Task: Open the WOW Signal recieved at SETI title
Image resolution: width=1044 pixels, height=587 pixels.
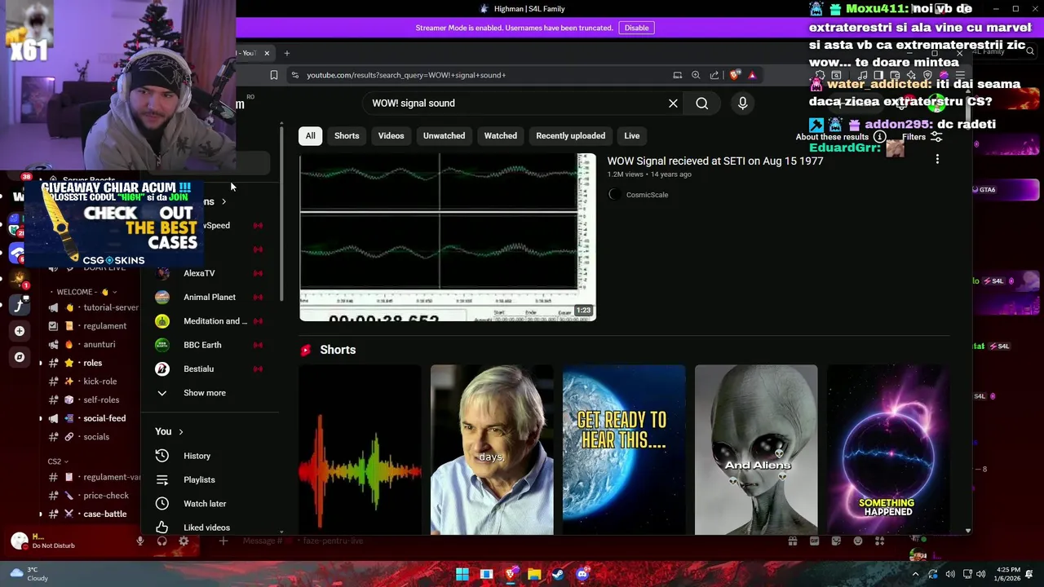Action: click(x=714, y=161)
